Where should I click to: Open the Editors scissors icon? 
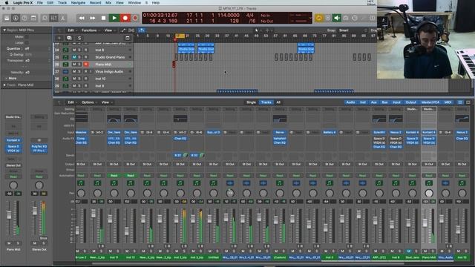(62, 18)
